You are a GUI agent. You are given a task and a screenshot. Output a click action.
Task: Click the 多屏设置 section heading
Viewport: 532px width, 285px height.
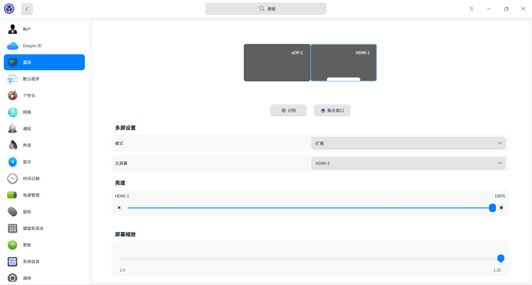pos(125,128)
